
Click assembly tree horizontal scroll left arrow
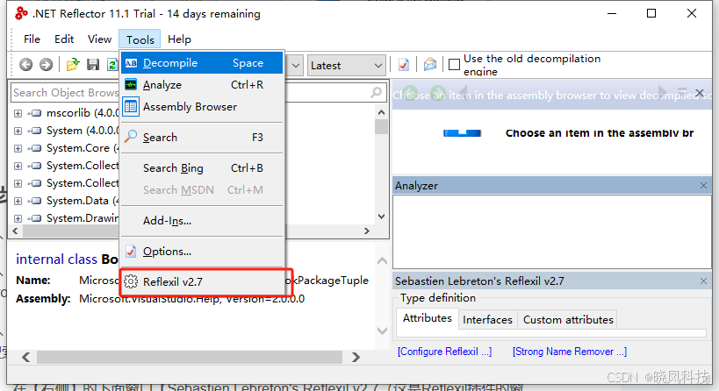coord(16,231)
